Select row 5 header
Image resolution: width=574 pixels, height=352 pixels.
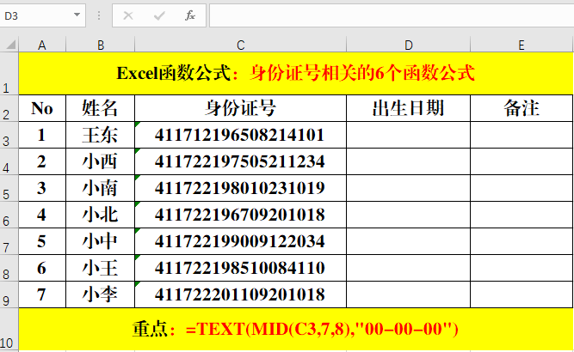point(9,188)
